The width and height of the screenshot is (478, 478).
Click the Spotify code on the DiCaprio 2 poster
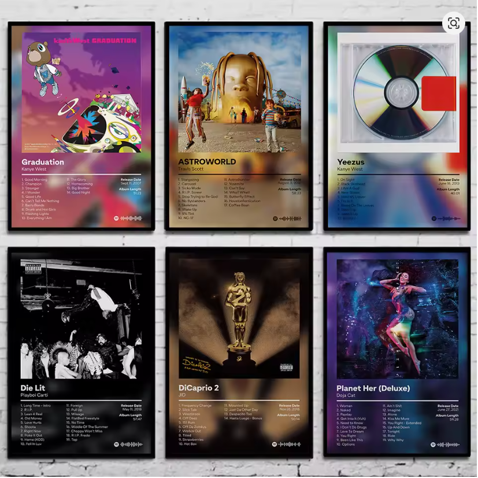click(286, 444)
